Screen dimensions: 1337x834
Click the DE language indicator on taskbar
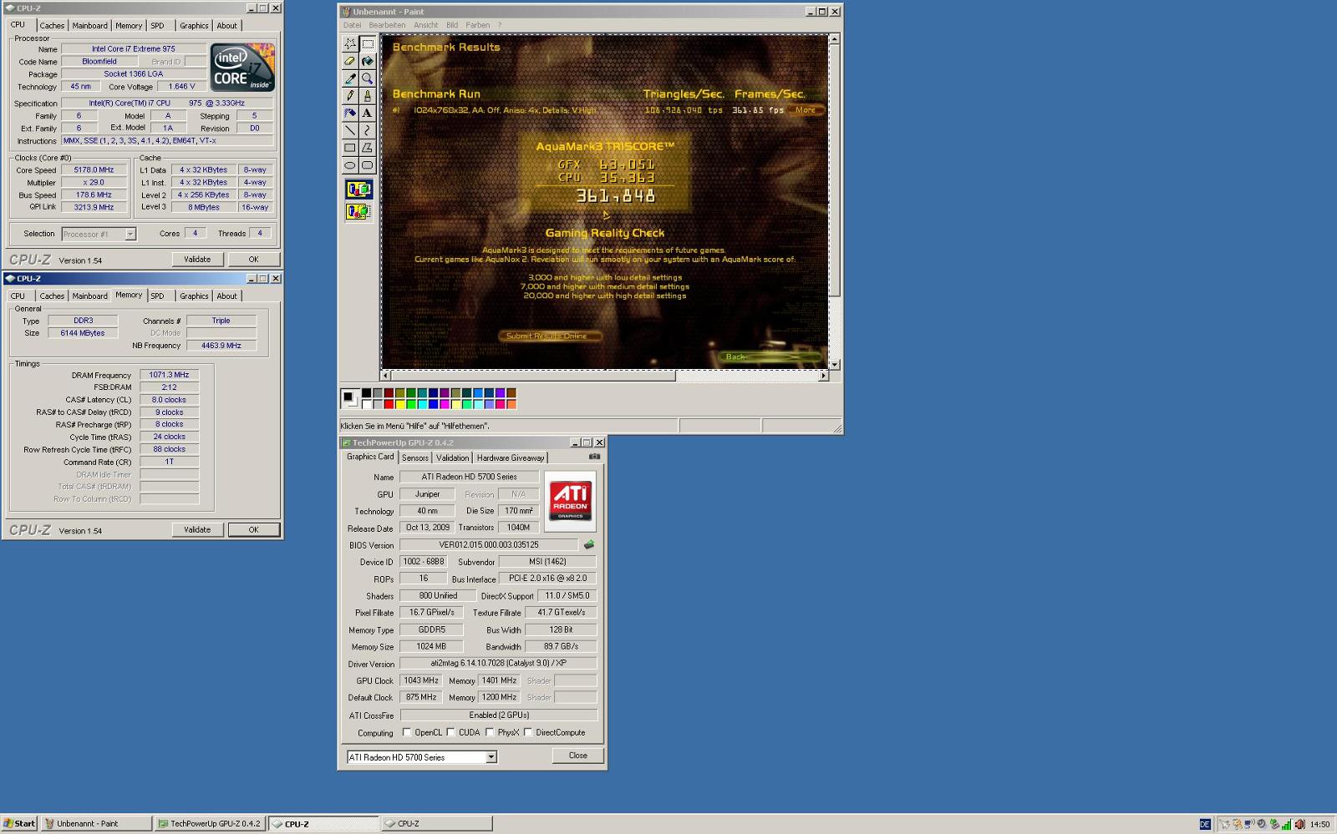(x=1204, y=824)
